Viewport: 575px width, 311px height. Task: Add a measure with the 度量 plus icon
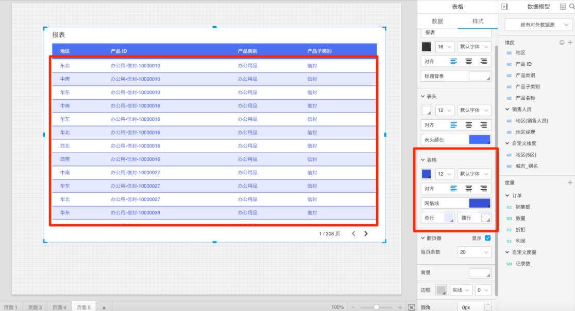(x=570, y=182)
